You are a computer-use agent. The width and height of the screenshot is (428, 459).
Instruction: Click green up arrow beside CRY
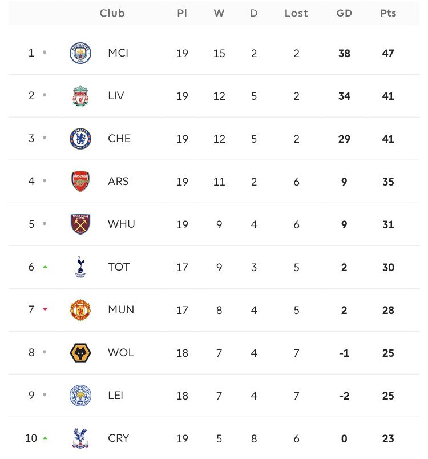pyautogui.click(x=45, y=438)
